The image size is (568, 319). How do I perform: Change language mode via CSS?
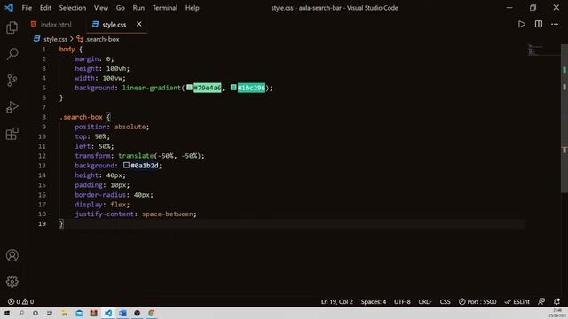[x=445, y=301]
